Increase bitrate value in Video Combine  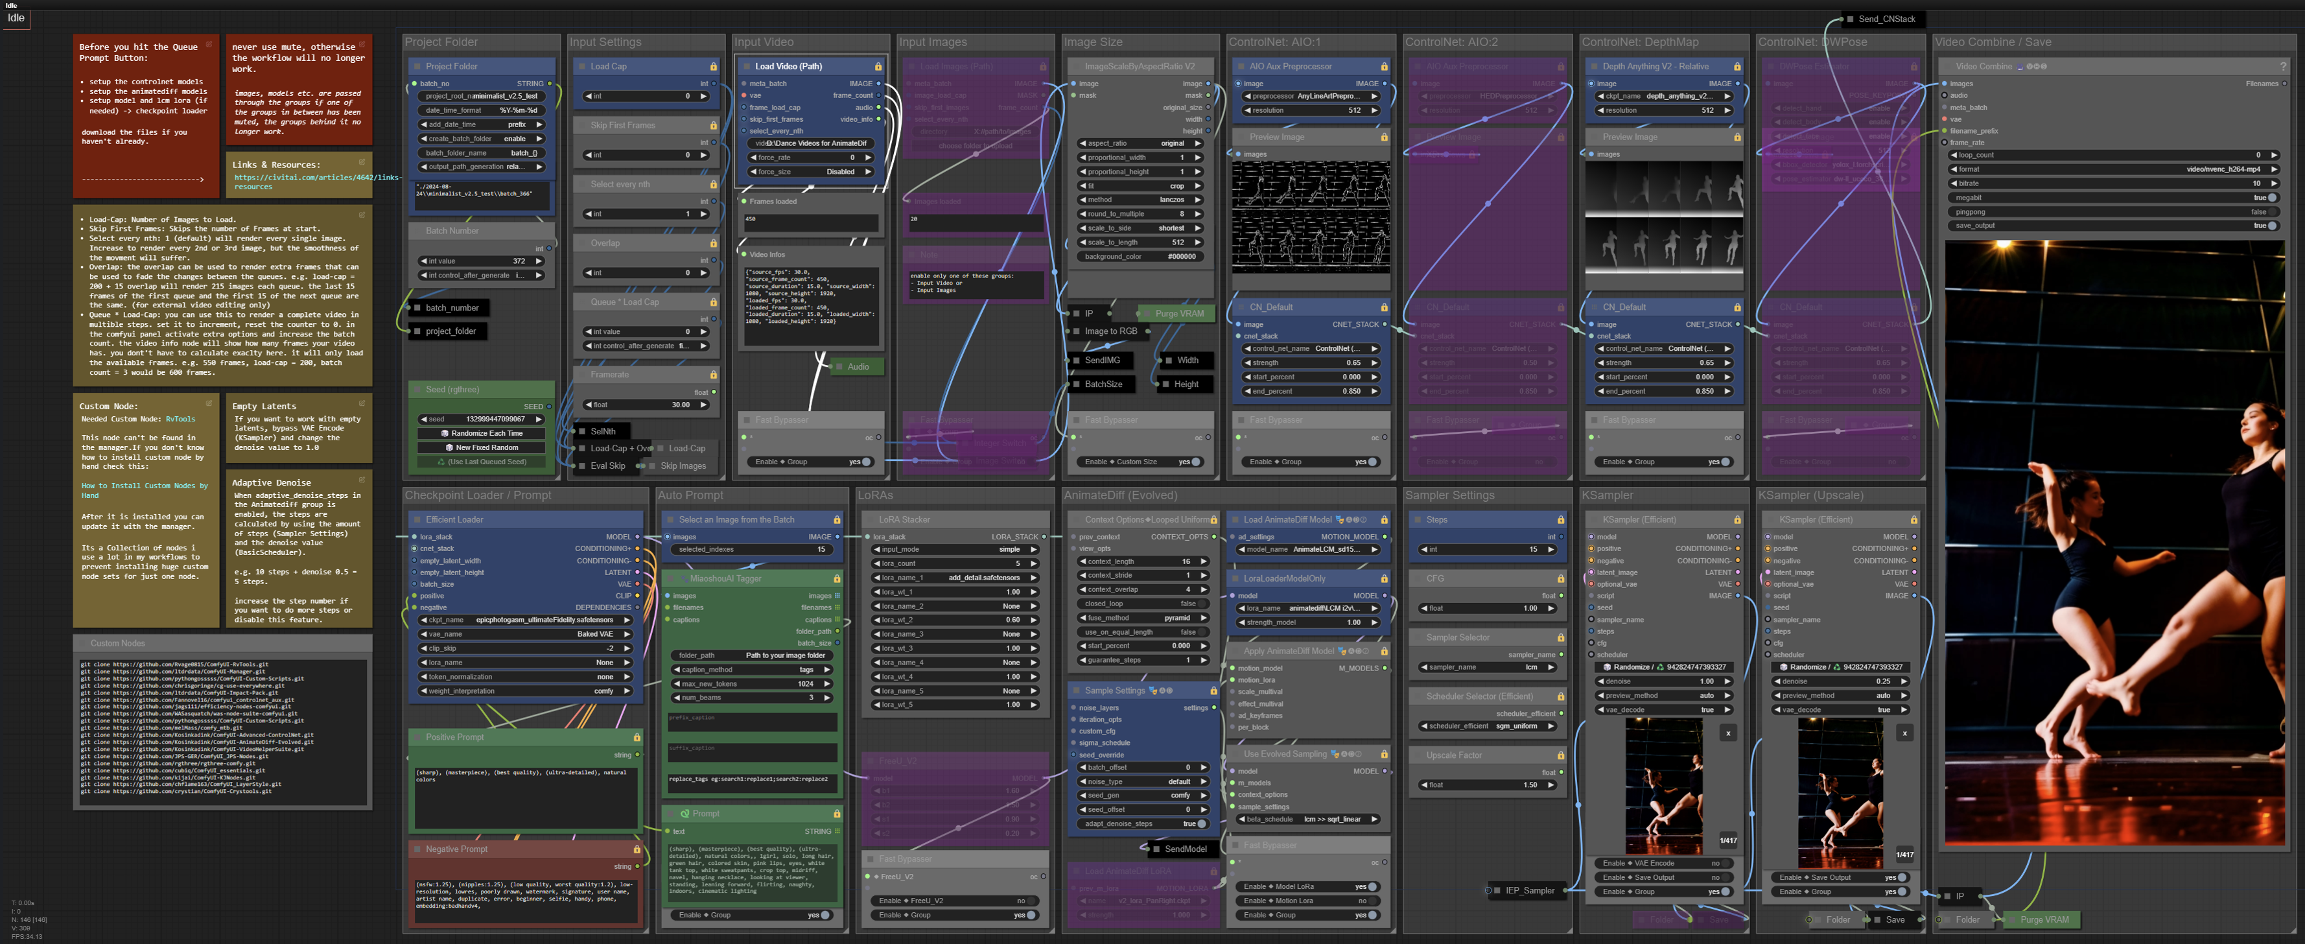[x=2274, y=183]
